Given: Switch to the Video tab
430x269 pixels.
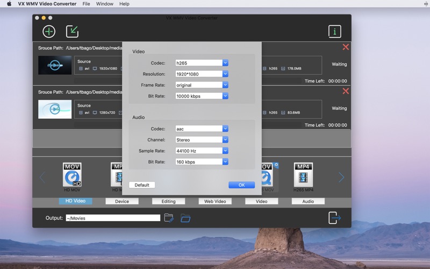Looking at the screenshot, I should tap(262, 201).
